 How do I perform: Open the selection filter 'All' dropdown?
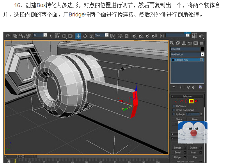pyautogui.click(x=45, y=35)
